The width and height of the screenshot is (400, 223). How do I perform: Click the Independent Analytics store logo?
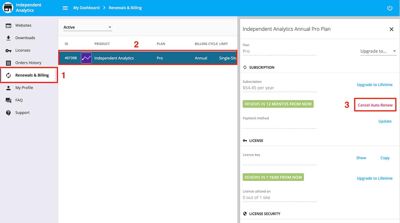tap(8, 8)
